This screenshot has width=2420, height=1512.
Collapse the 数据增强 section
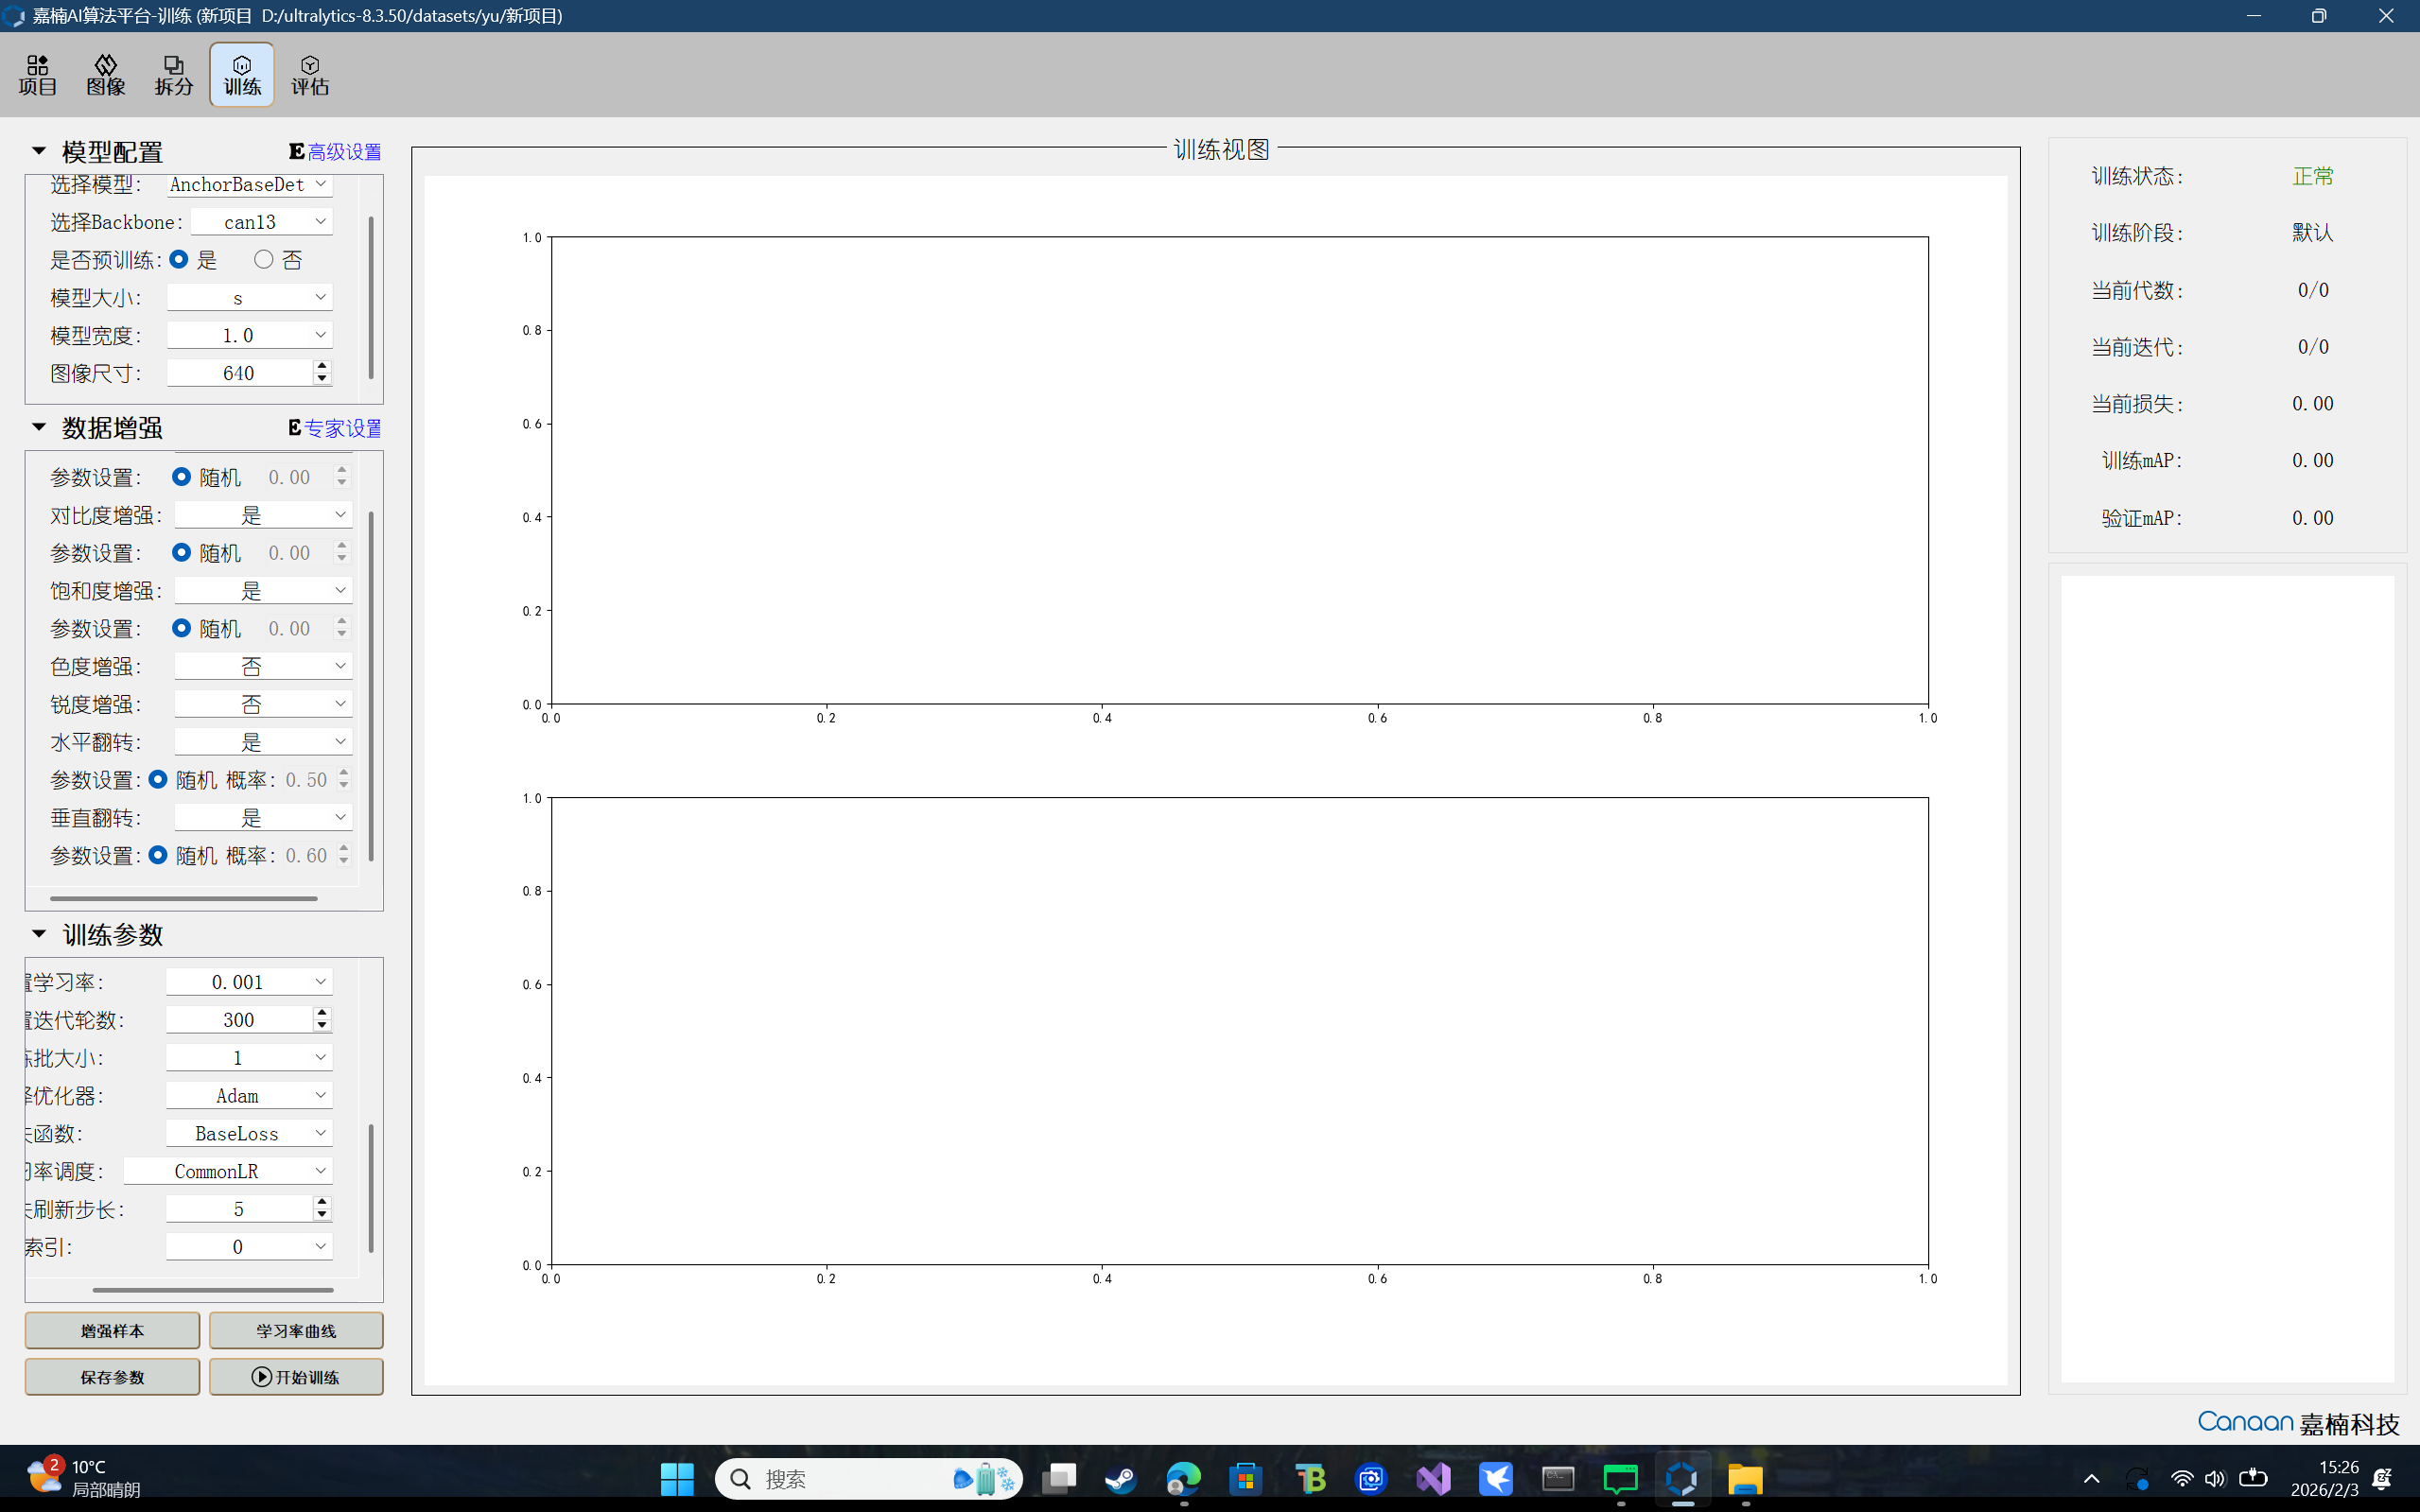(39, 428)
